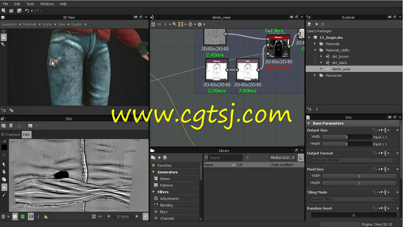The width and height of the screenshot is (403, 227).
Task: Open the Tiling Mode dropdown
Action: click(354, 199)
